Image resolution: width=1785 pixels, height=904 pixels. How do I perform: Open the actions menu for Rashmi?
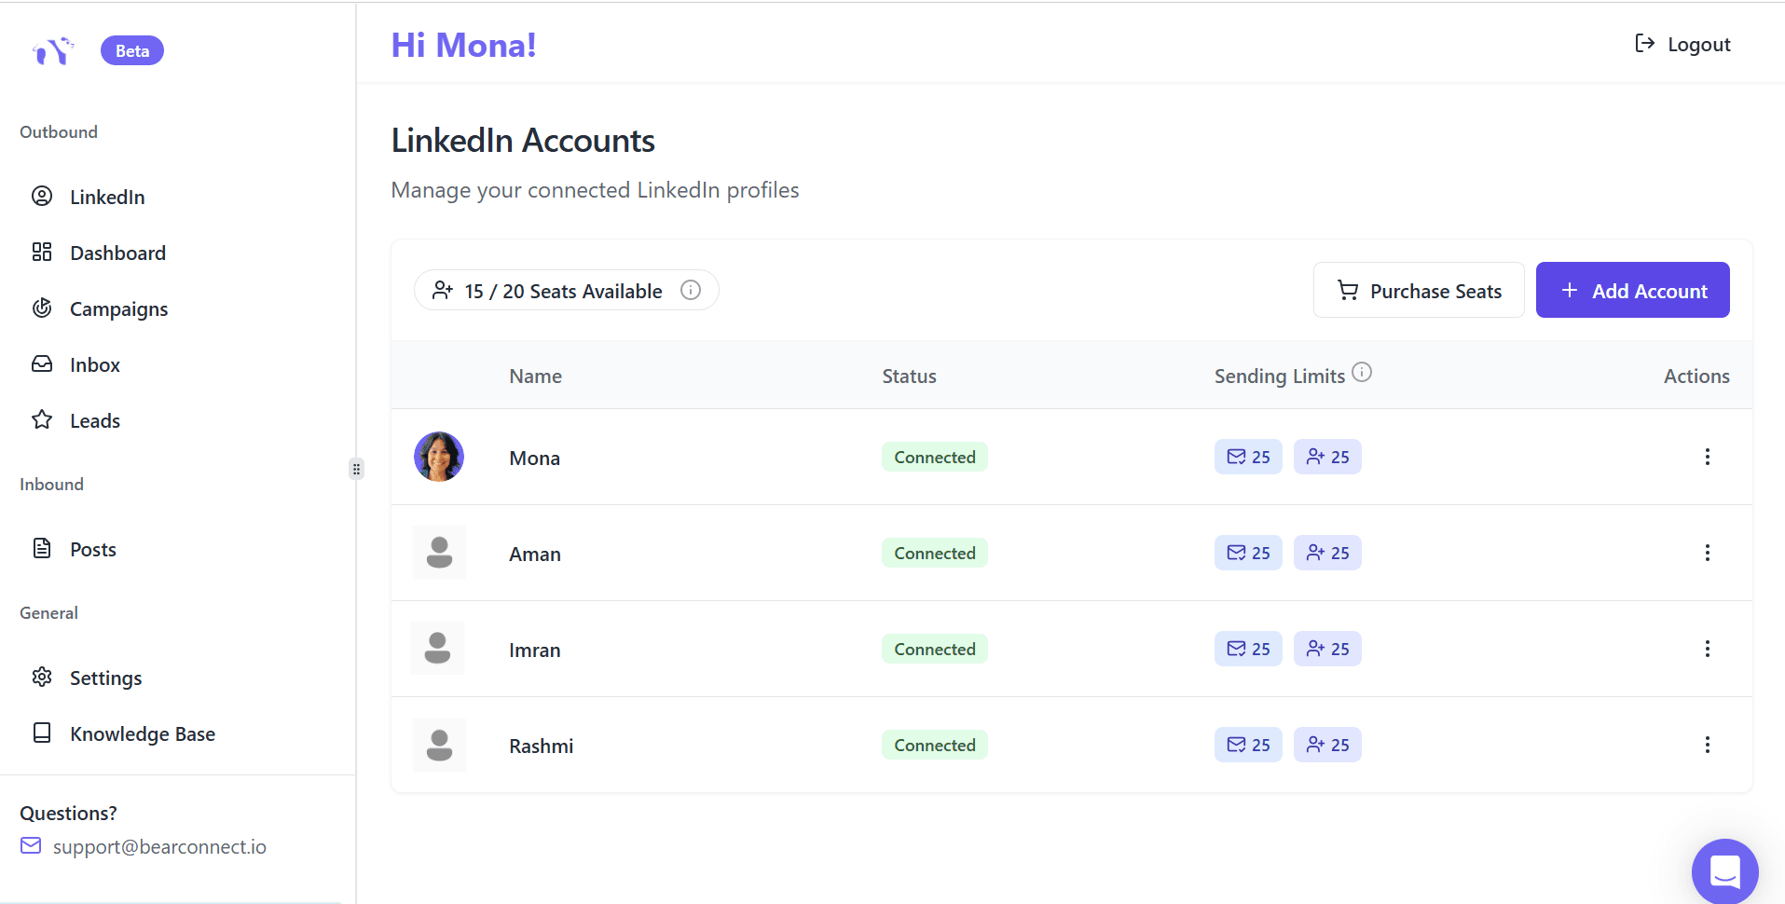[1709, 745]
